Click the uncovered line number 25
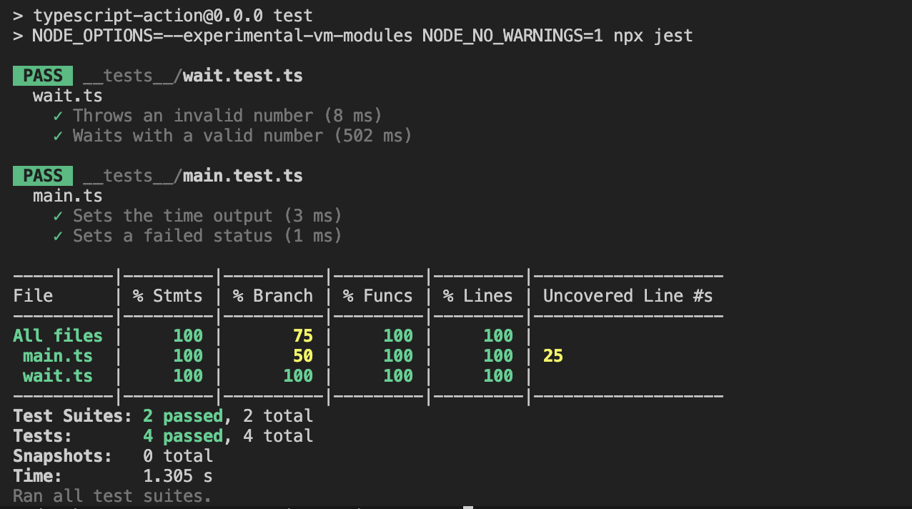 [553, 356]
